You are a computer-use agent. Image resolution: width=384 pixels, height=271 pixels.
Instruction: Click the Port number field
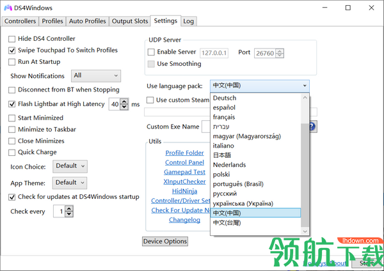(265, 53)
